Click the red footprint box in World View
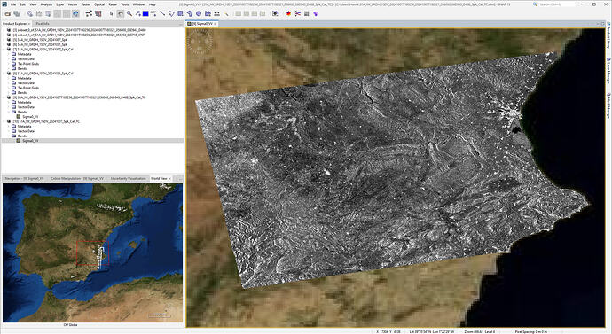The height and width of the screenshot is (334, 612). pos(92,252)
